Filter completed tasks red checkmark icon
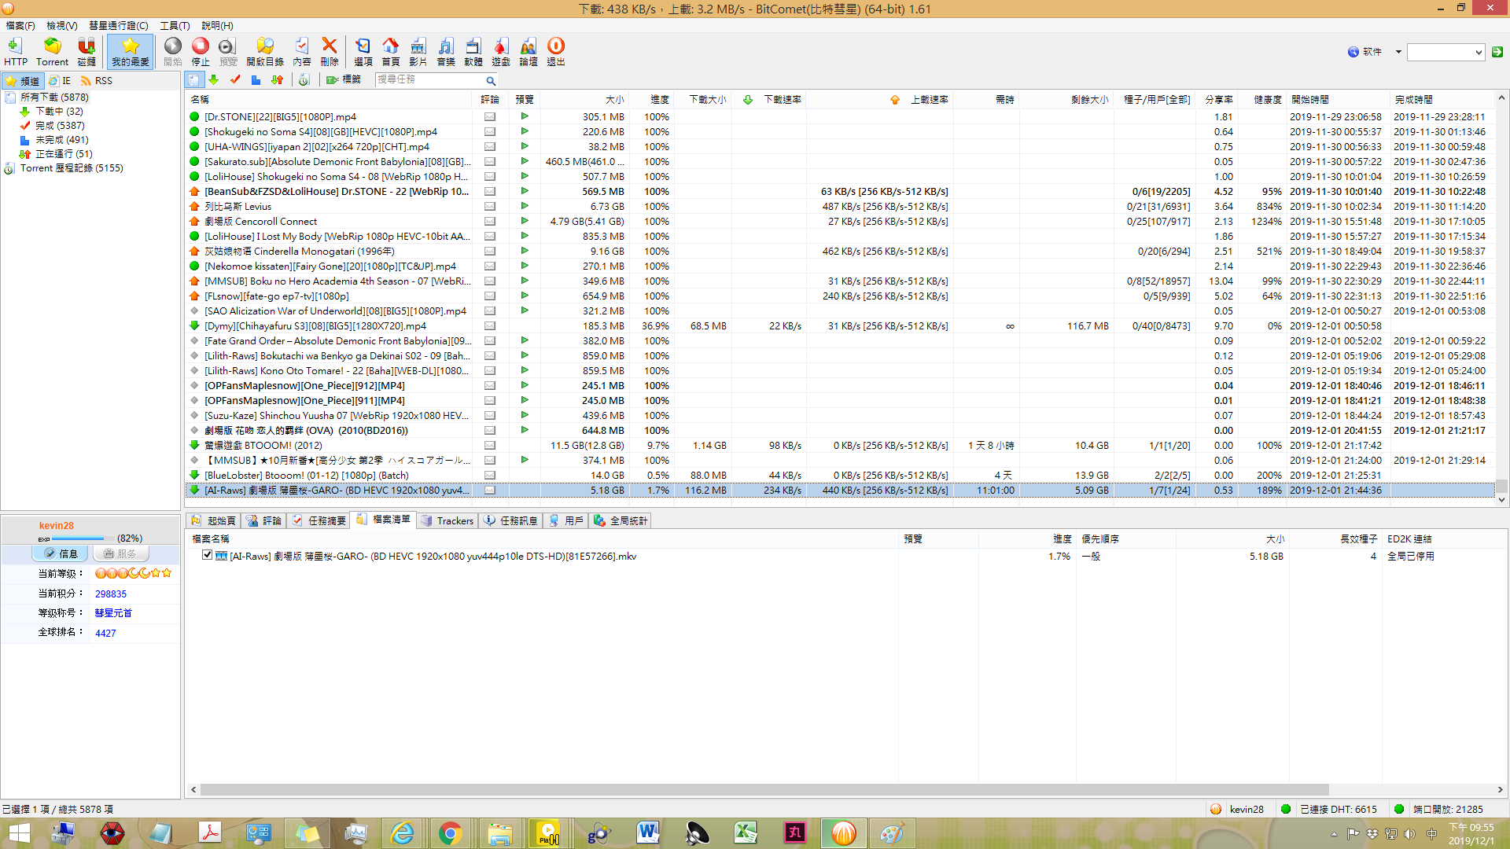This screenshot has width=1510, height=849. coord(235,80)
